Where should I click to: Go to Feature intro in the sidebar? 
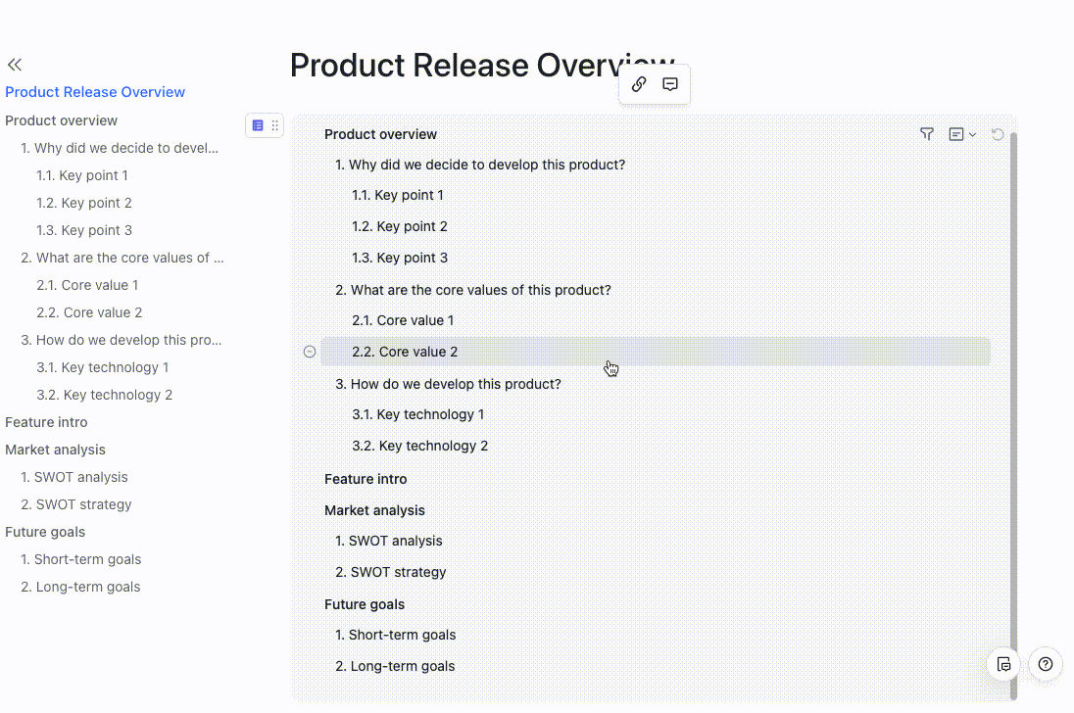pos(46,422)
